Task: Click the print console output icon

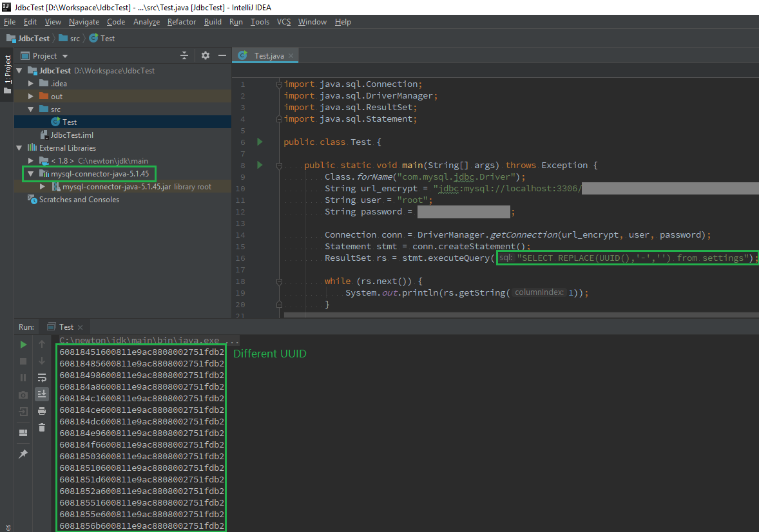Action: click(42, 410)
